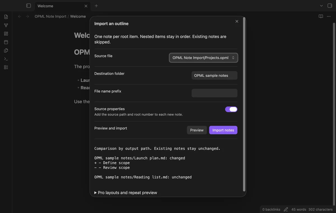
Task: Click the 'Source properties' setting label
Action: [x=109, y=109]
